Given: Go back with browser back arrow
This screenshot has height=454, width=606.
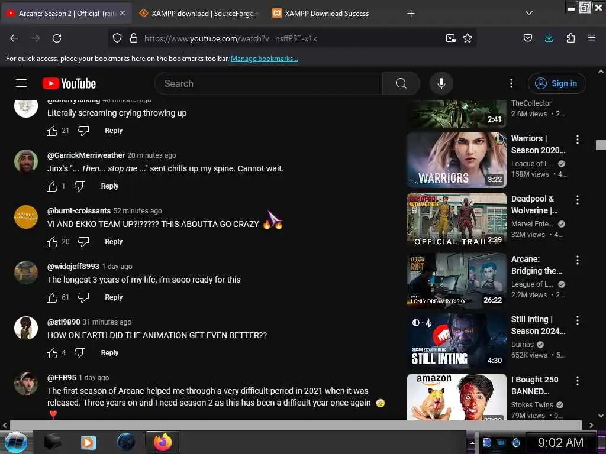Looking at the screenshot, I should pos(14,38).
